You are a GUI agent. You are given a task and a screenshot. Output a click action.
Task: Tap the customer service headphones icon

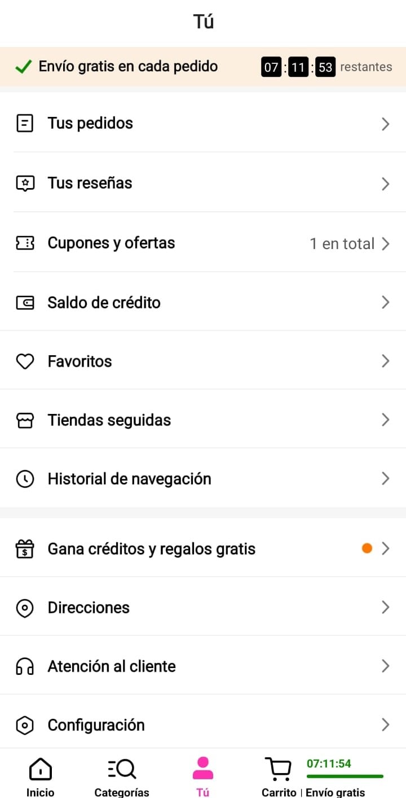point(25,666)
